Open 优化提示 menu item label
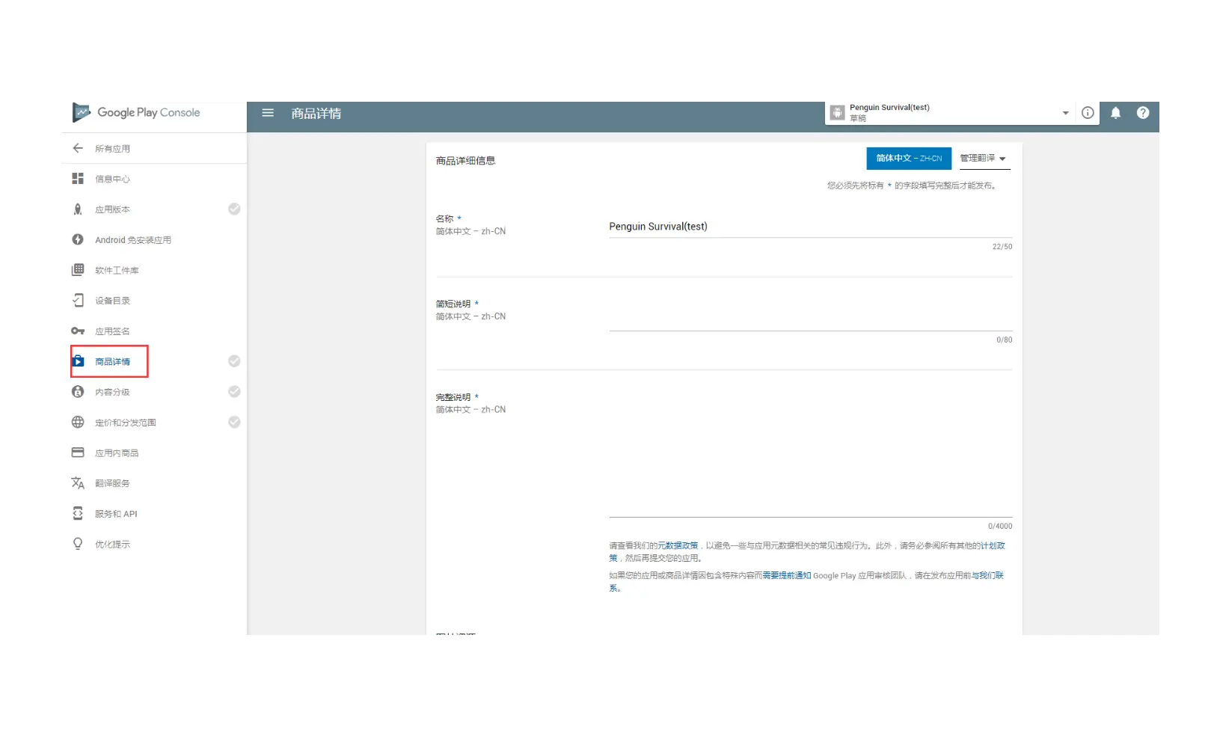 tap(112, 545)
